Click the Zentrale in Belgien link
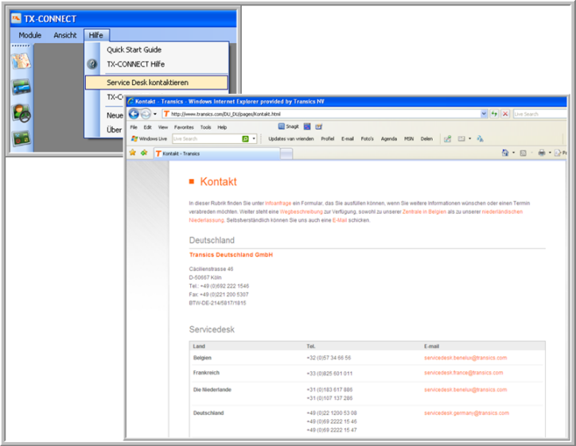576x446 pixels. click(x=424, y=211)
